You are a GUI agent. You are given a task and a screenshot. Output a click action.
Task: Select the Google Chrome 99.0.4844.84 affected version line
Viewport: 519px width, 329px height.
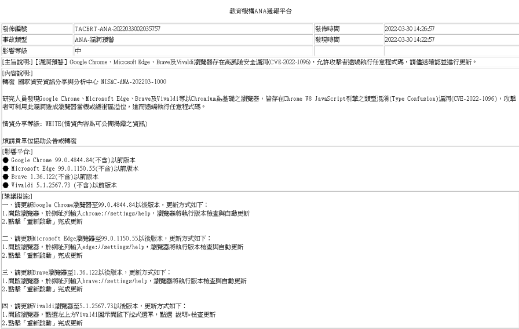(x=69, y=160)
